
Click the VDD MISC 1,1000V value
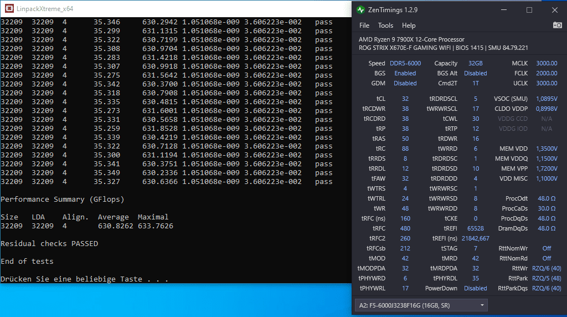[547, 178]
